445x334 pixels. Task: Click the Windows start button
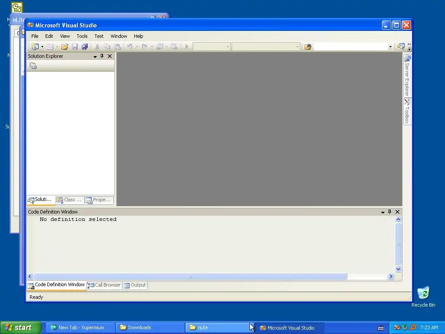20,327
